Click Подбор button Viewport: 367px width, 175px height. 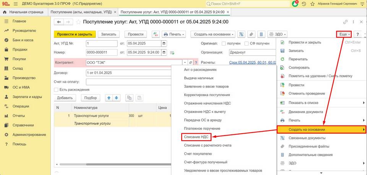pyautogui.click(x=91, y=98)
